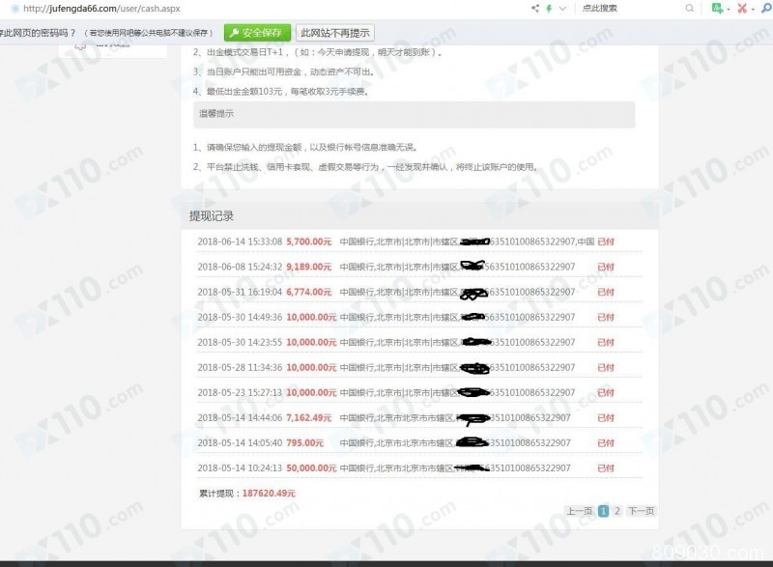Select page 2 in pagination
Image resolution: width=773 pixels, height=567 pixels.
[617, 511]
